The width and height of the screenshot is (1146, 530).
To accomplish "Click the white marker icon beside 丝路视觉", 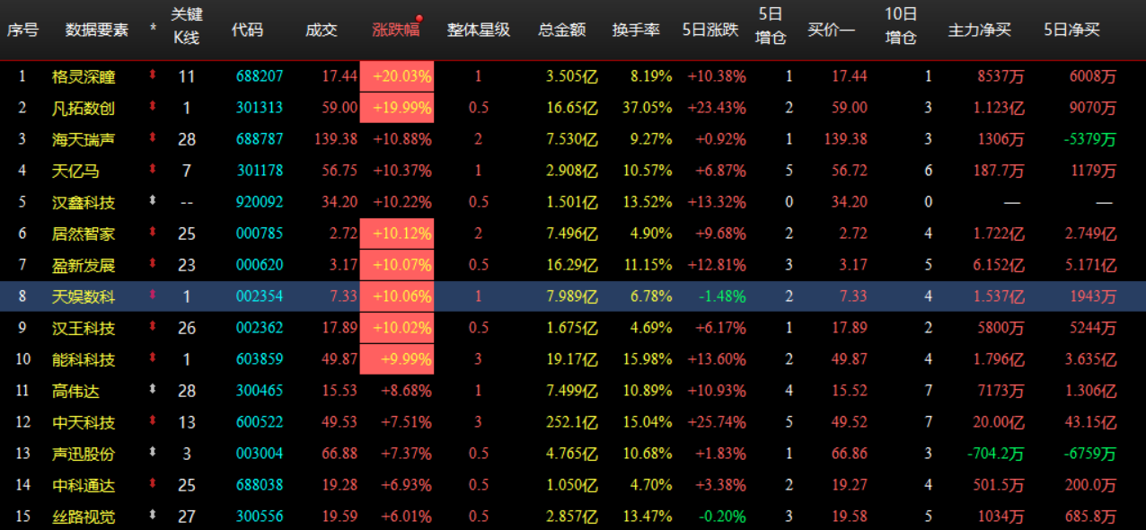I will [x=152, y=516].
